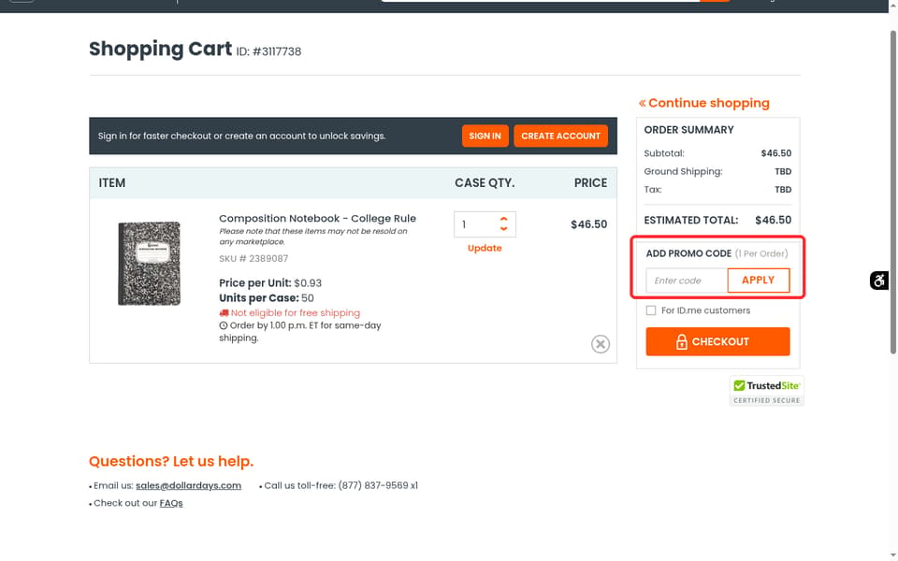Screen dimensions: 898x561
Task: Open the FAQs link
Action: [x=171, y=503]
